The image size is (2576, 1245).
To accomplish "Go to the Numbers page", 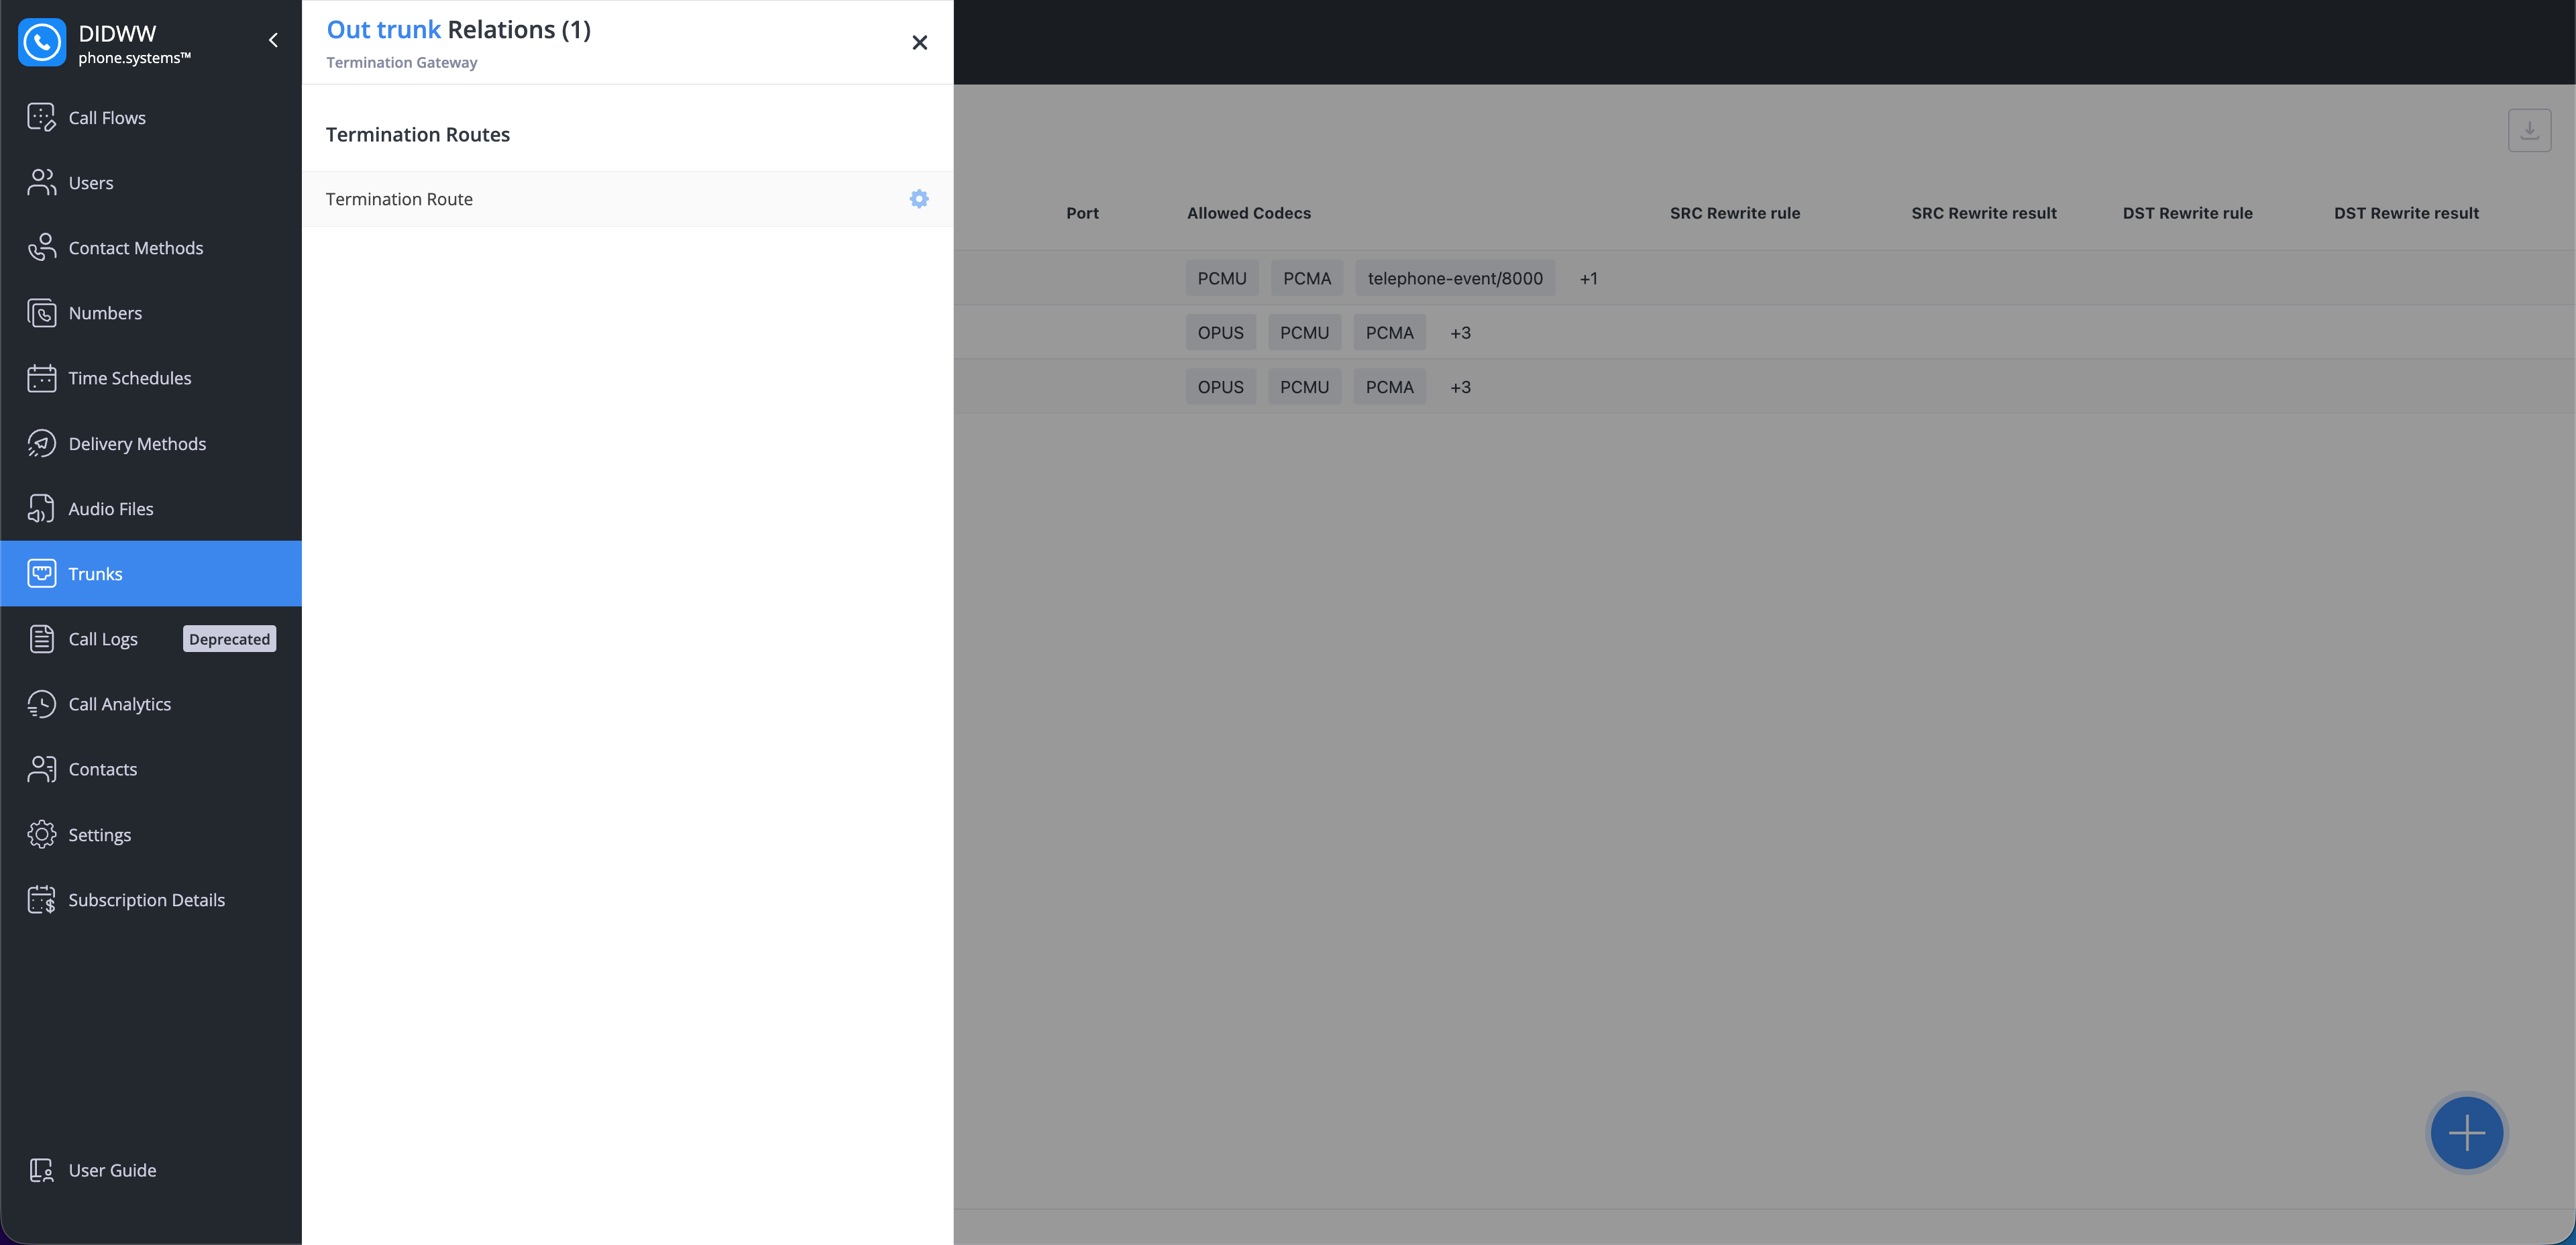I will [105, 313].
